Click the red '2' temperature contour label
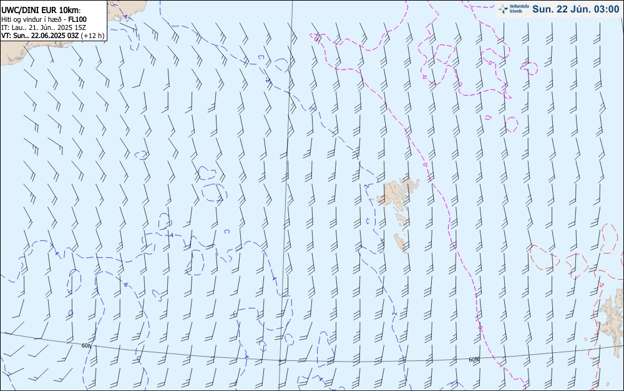This screenshot has height=391, width=624. tap(602, 285)
